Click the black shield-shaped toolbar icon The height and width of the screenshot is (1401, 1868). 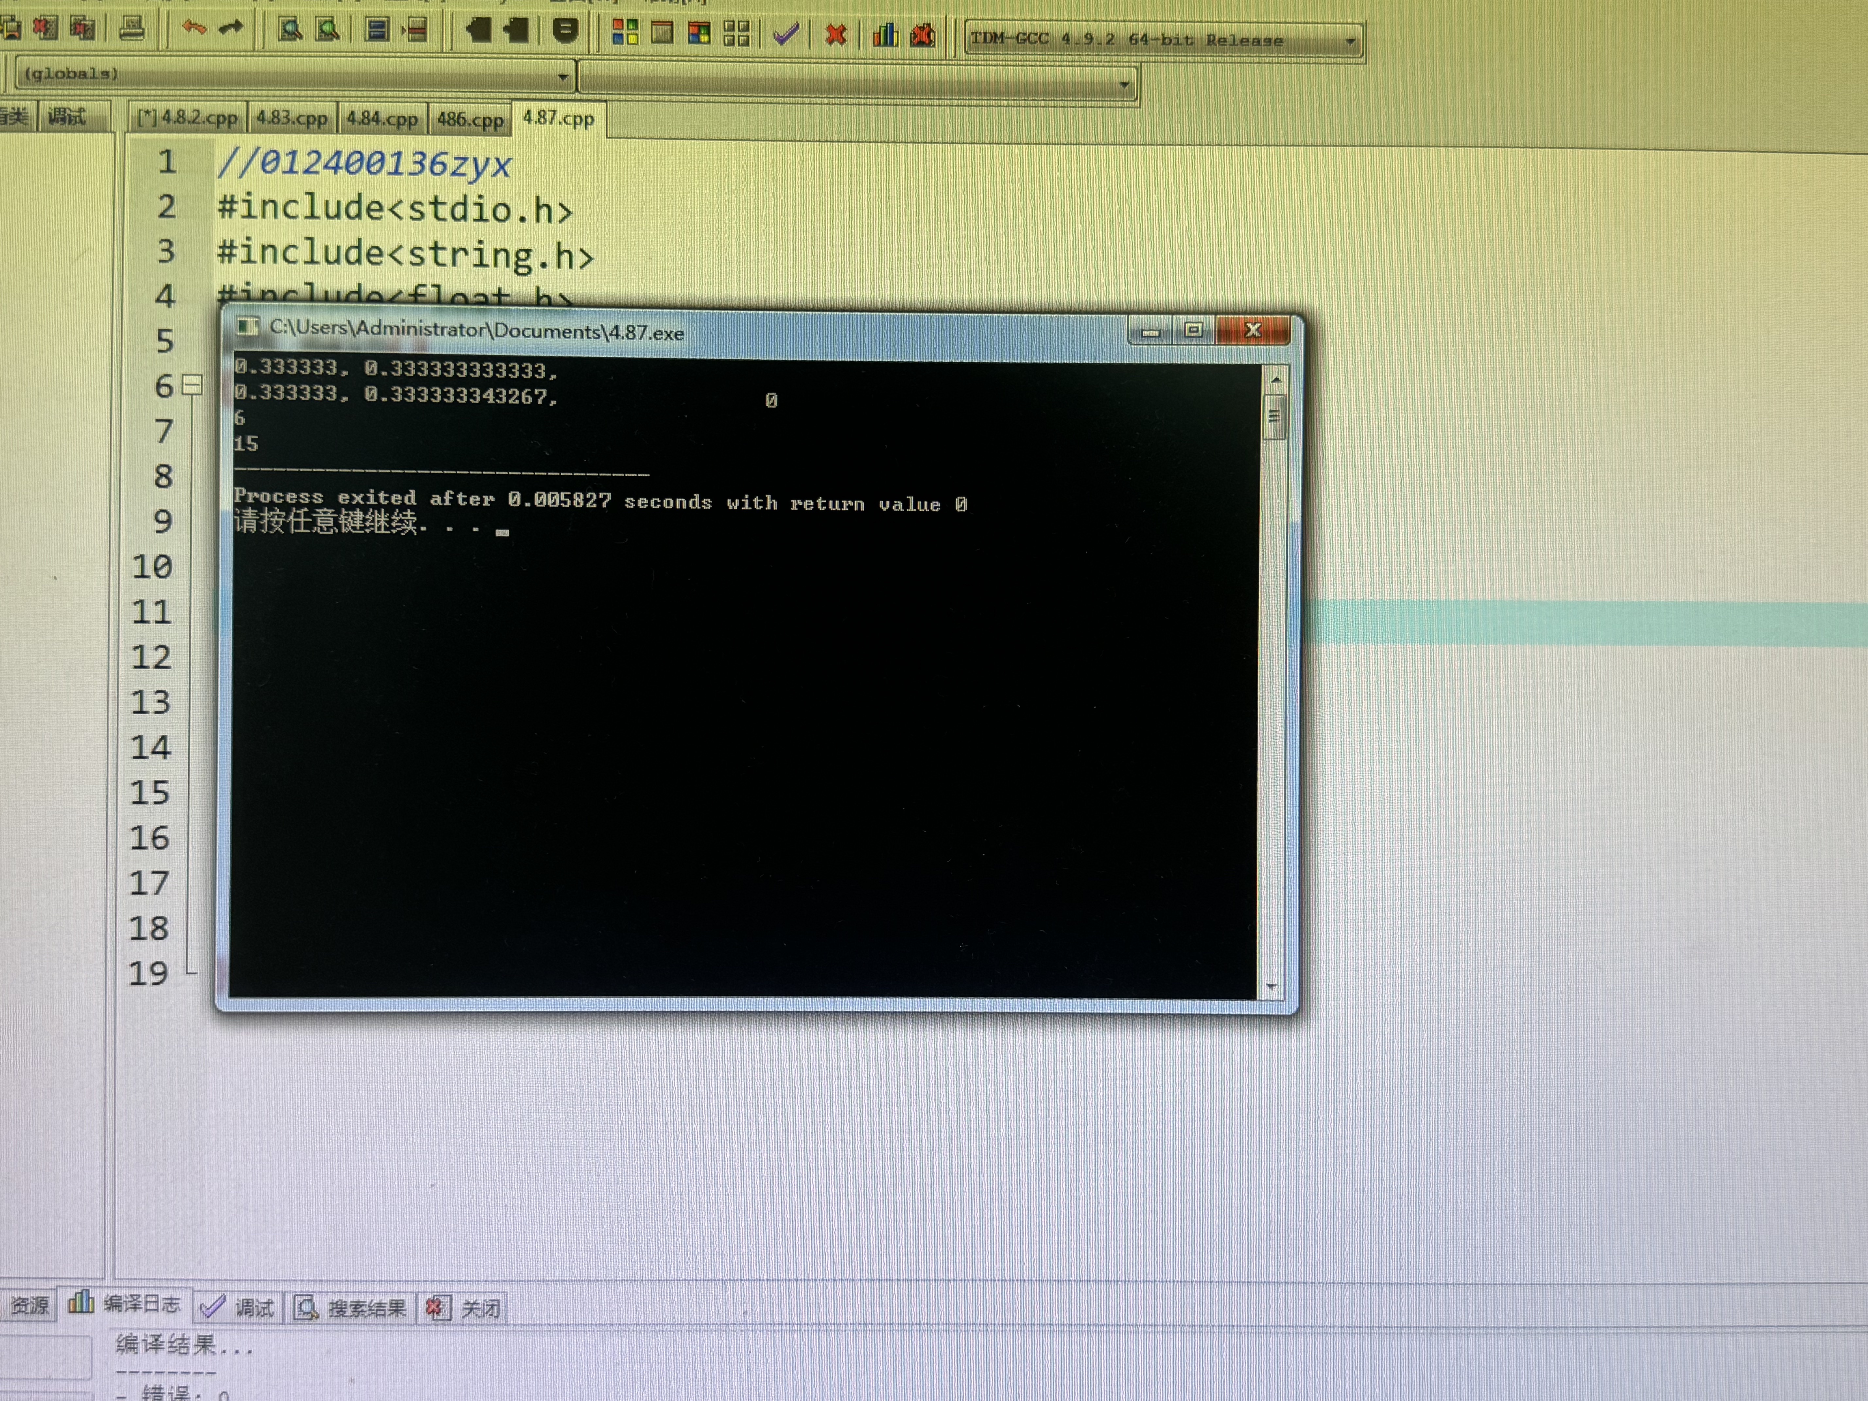pyautogui.click(x=565, y=31)
